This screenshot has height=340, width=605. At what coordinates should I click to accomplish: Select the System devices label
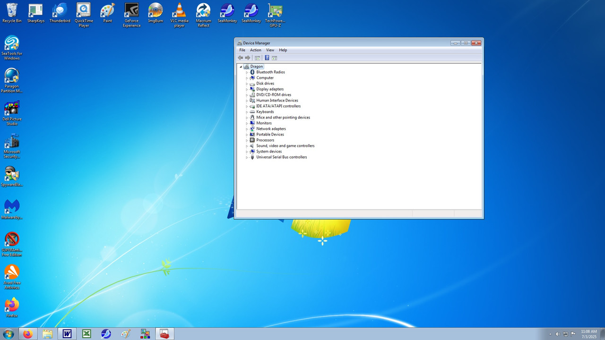point(269,152)
